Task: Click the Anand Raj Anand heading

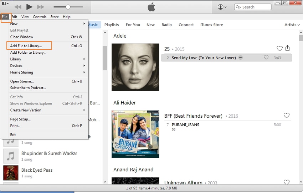Action: [133, 170]
